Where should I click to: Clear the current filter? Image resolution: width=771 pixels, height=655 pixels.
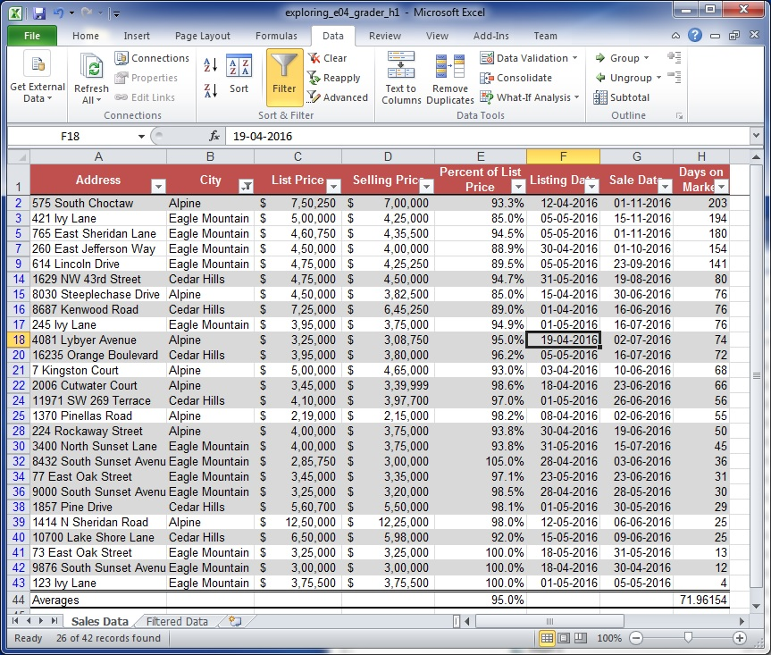point(327,58)
